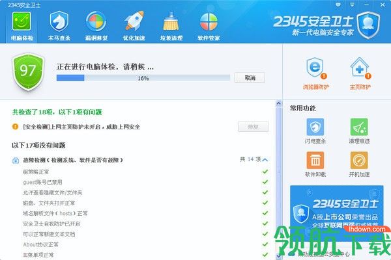The image size is (391, 260).
Task: Click the 上网主页防护未开启 issue text
Action: click(x=81, y=127)
